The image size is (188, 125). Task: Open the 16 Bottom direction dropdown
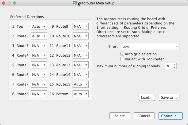click(x=81, y=94)
